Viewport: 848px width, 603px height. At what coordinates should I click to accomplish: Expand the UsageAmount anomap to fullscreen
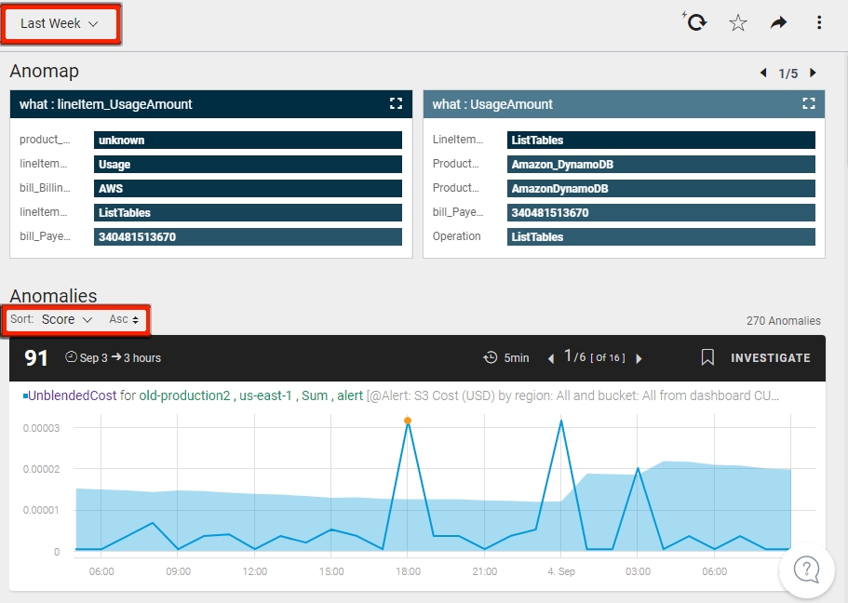pos(809,104)
